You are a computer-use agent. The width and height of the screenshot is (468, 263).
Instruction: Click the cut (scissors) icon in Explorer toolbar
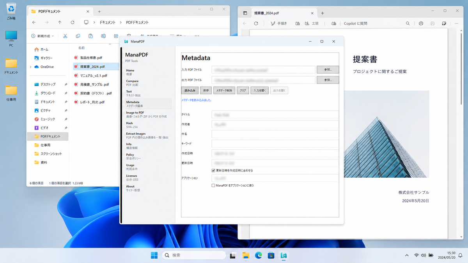coord(65,36)
